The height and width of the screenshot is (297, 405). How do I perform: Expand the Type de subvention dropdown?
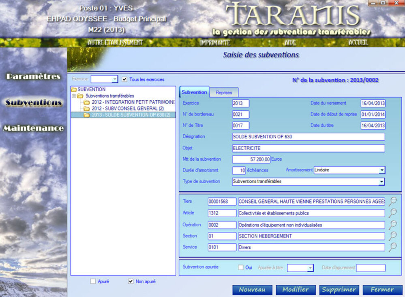pos(381,182)
